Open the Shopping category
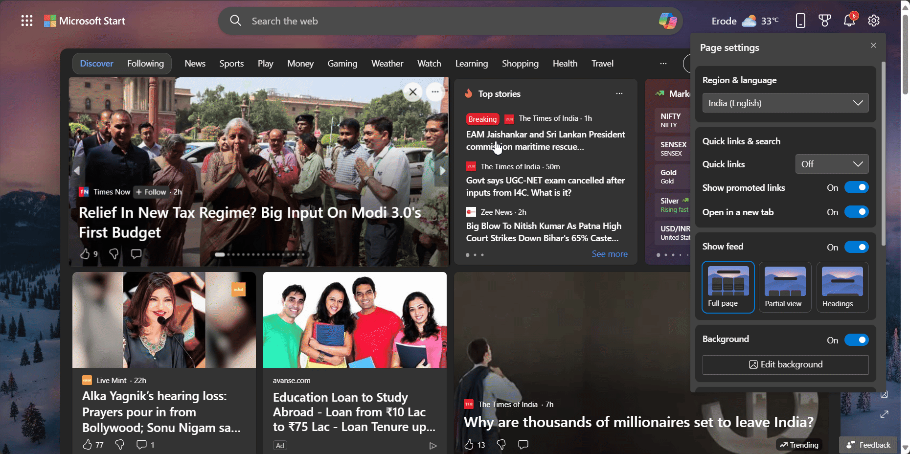The image size is (910, 454). (520, 64)
